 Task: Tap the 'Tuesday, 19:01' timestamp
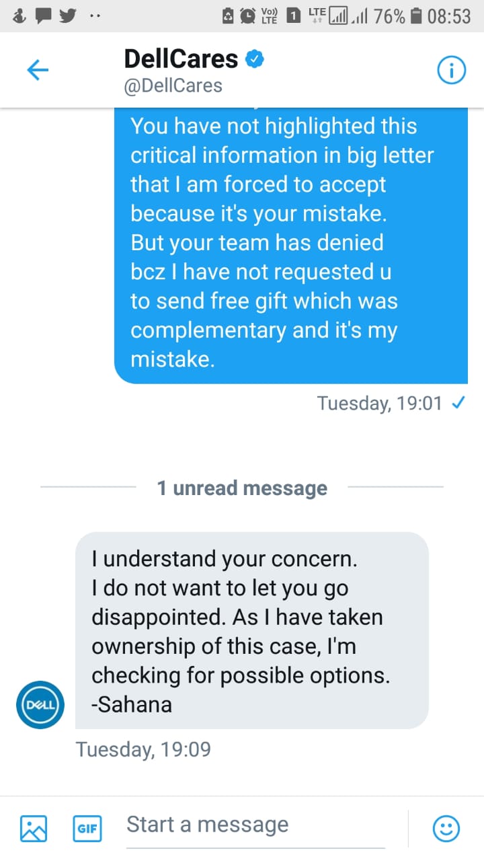pos(379,403)
